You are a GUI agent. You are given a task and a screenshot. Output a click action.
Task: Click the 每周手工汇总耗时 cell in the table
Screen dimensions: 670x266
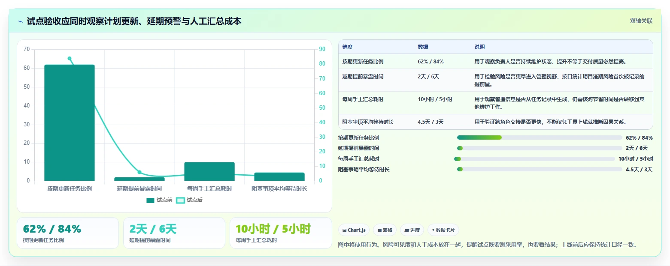pos(363,99)
